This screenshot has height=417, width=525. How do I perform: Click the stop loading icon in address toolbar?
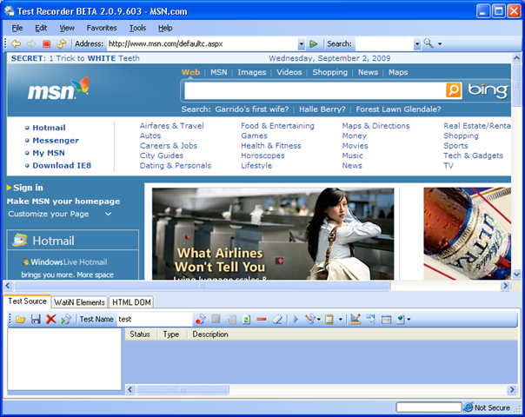pyautogui.click(x=47, y=43)
